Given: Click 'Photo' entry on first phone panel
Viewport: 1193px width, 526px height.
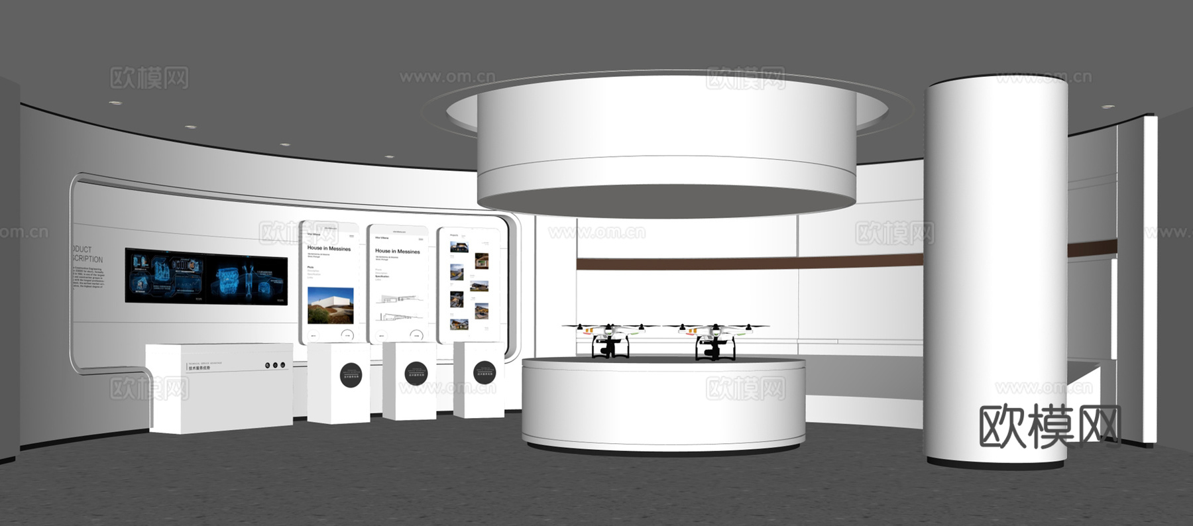Looking at the screenshot, I should tap(310, 267).
